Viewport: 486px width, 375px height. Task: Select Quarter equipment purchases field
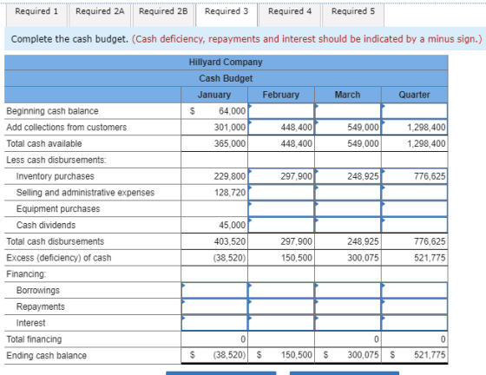415,209
